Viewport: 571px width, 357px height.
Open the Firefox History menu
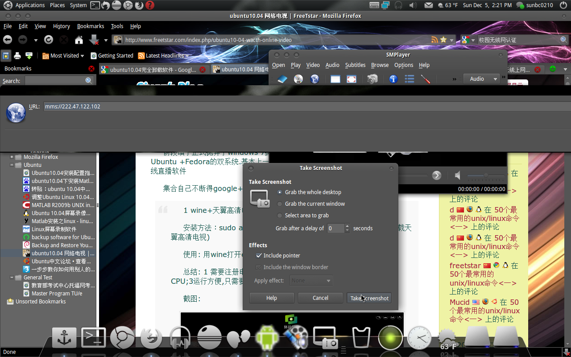62,26
